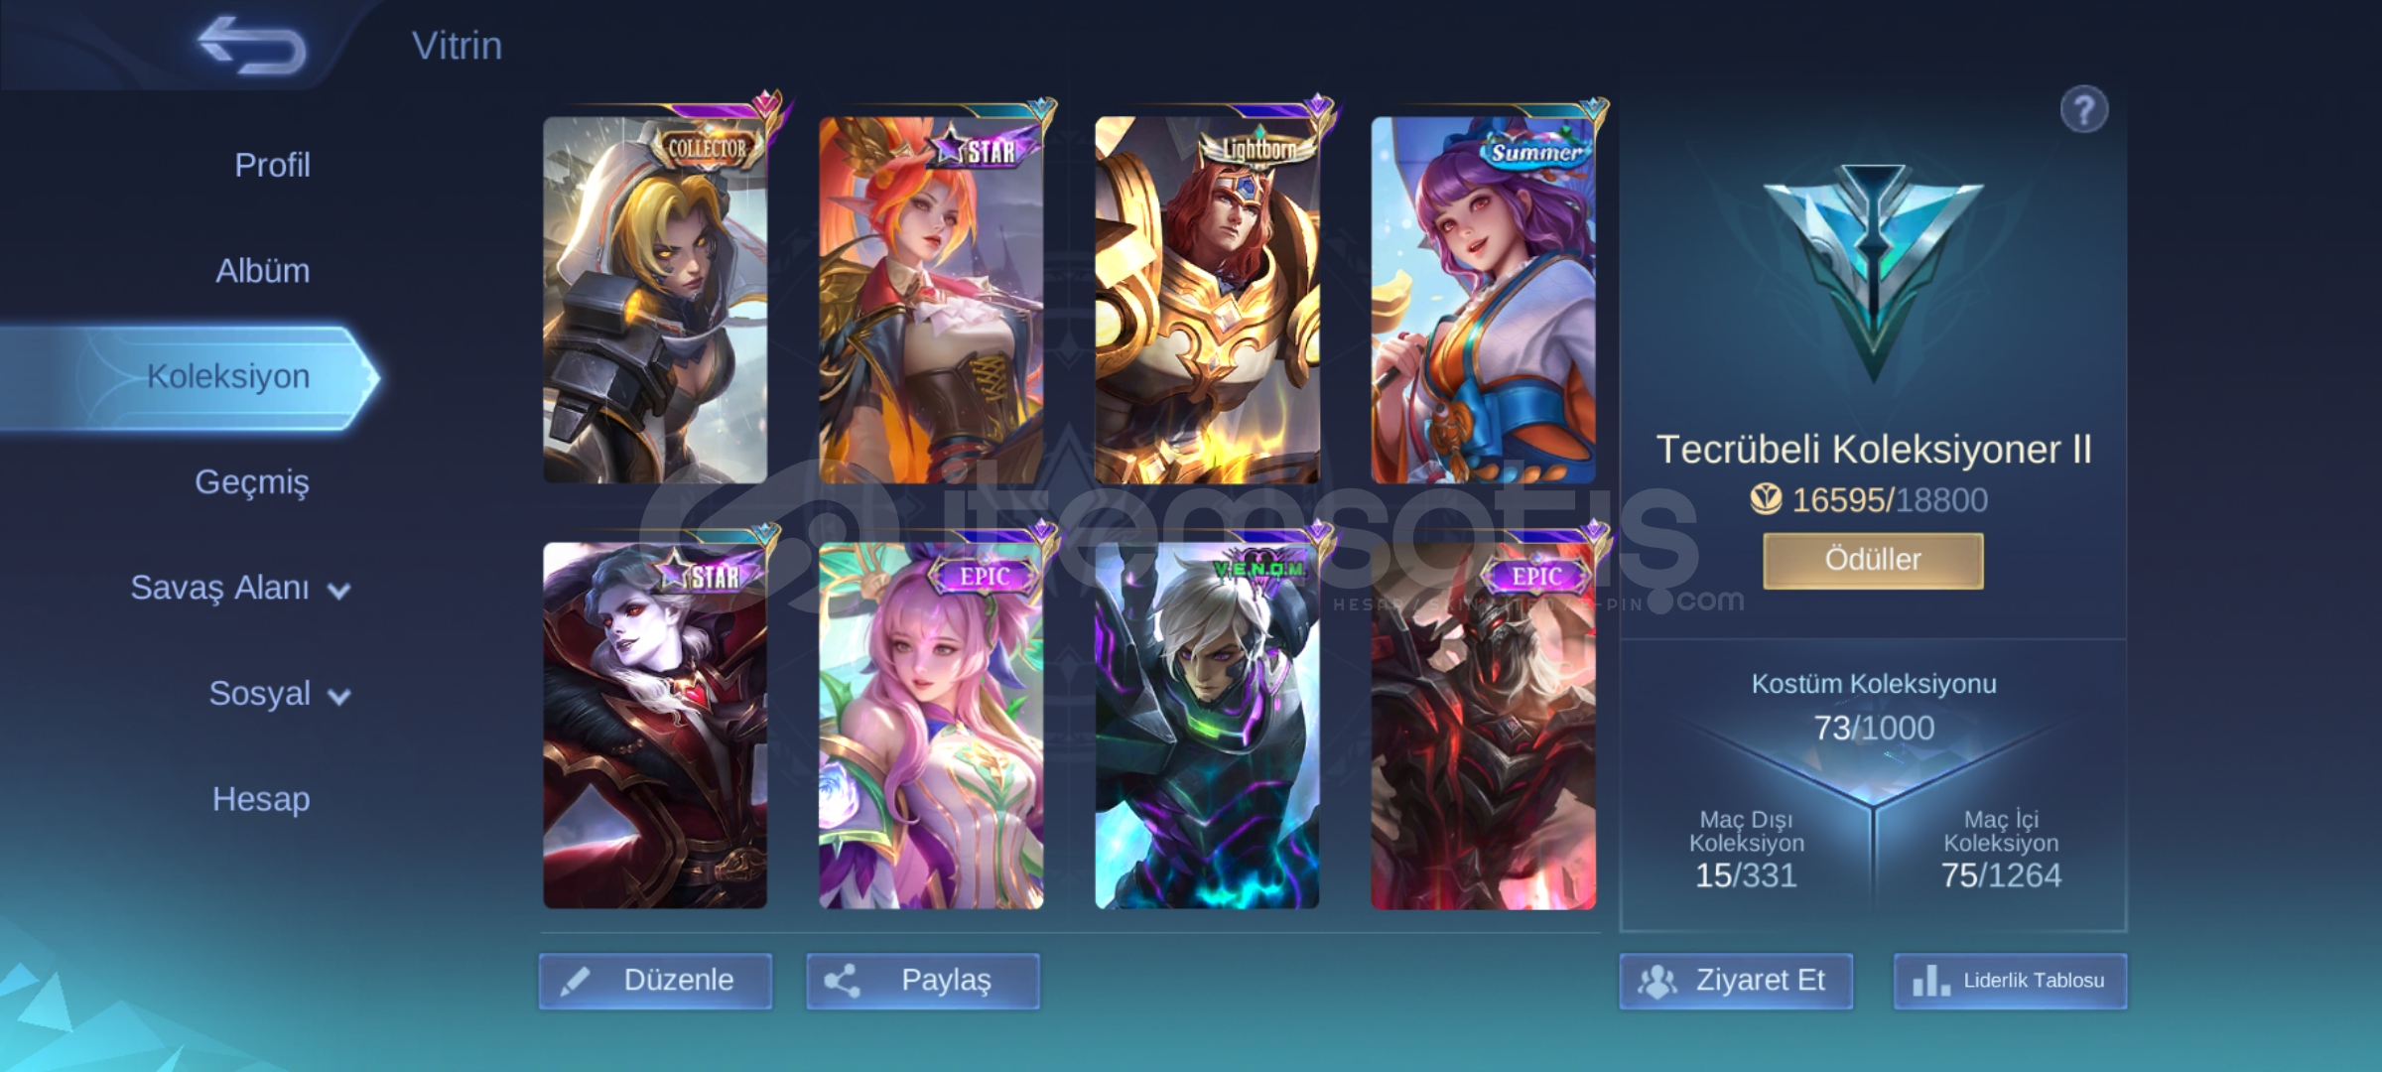
Task: Click the Ziyaret Et button
Action: point(1736,981)
